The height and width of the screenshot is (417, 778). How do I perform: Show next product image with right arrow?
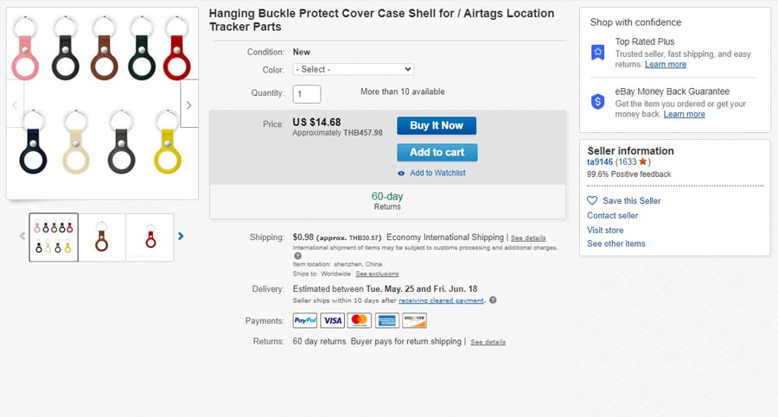(x=190, y=104)
